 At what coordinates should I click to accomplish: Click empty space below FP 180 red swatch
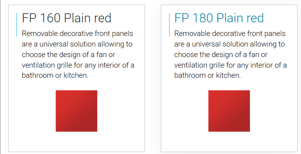click(x=229, y=141)
